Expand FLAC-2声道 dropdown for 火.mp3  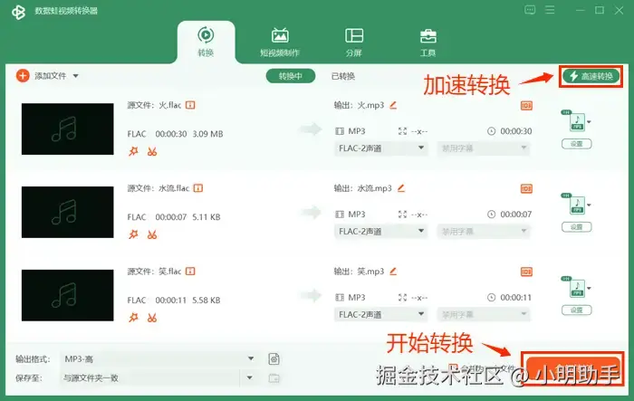tap(380, 148)
